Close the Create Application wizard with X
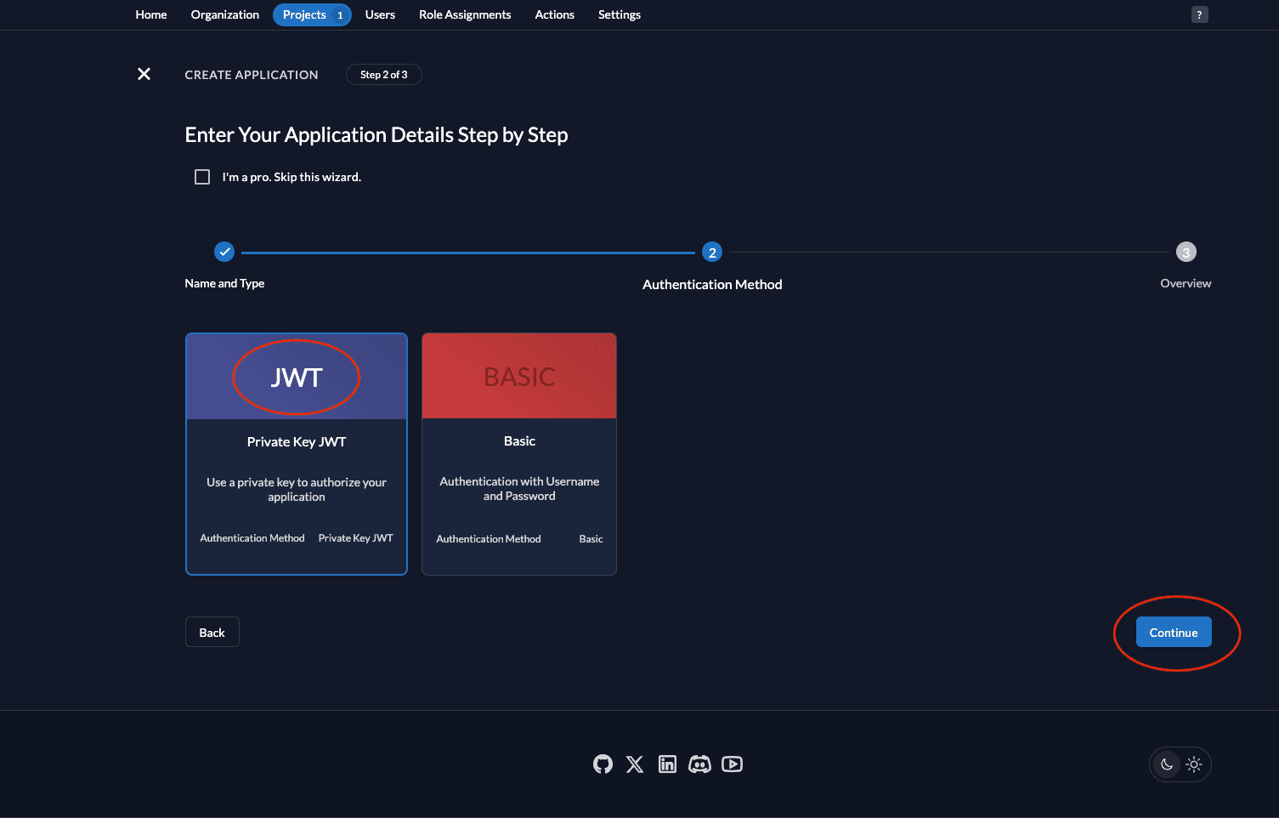This screenshot has height=818, width=1279. click(x=144, y=74)
